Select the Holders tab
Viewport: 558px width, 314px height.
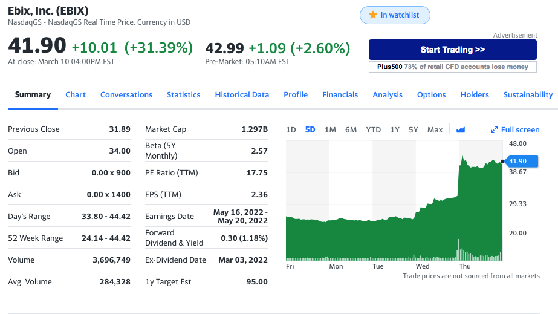point(475,94)
